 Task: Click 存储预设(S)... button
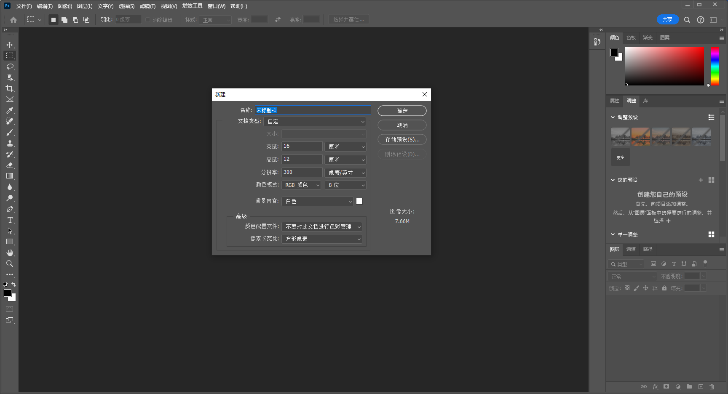pyautogui.click(x=402, y=139)
